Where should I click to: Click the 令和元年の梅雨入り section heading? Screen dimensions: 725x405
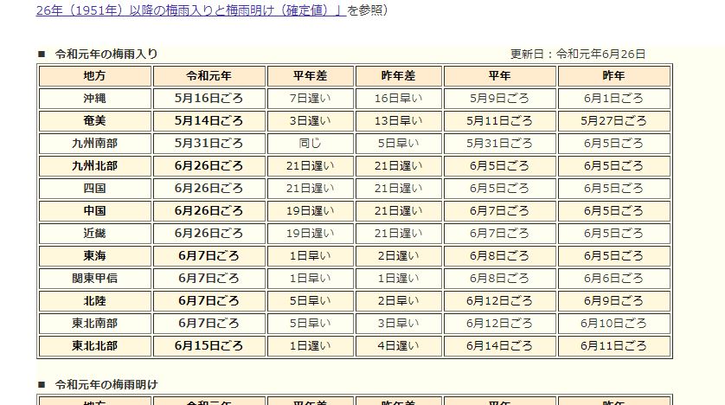tap(106, 54)
